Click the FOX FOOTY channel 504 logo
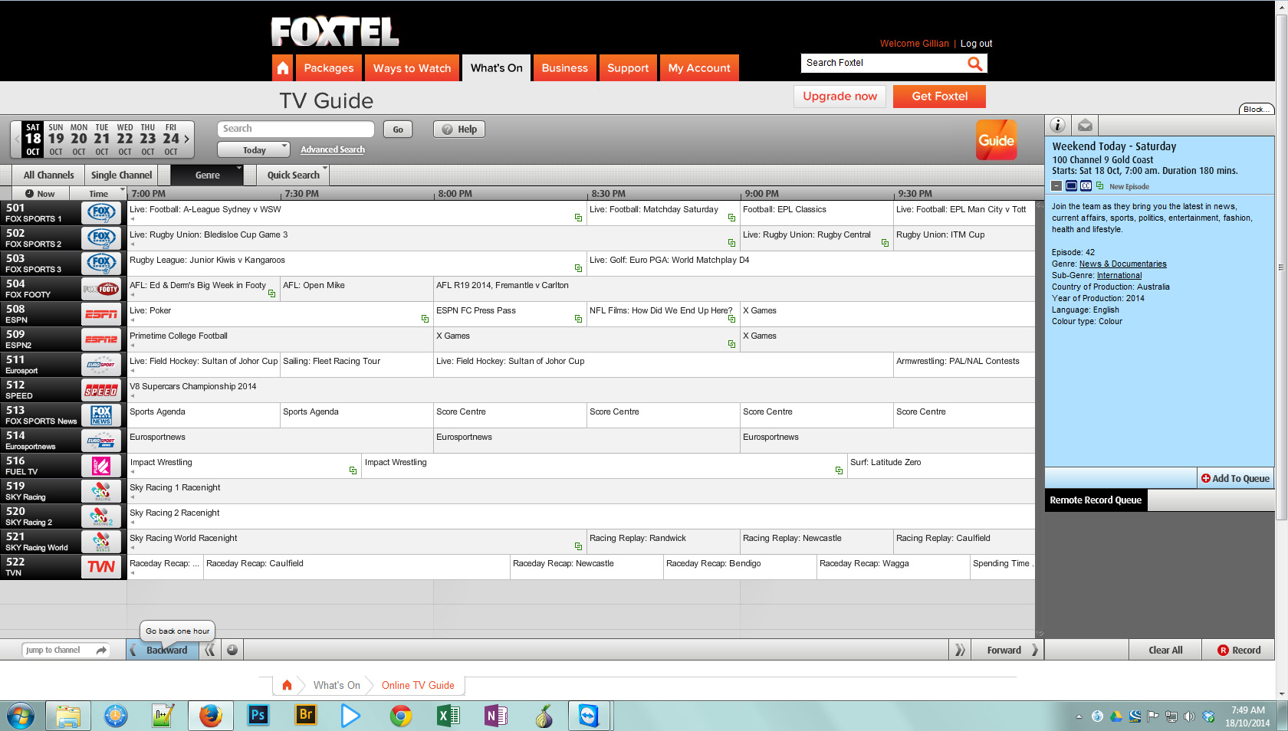 101,289
